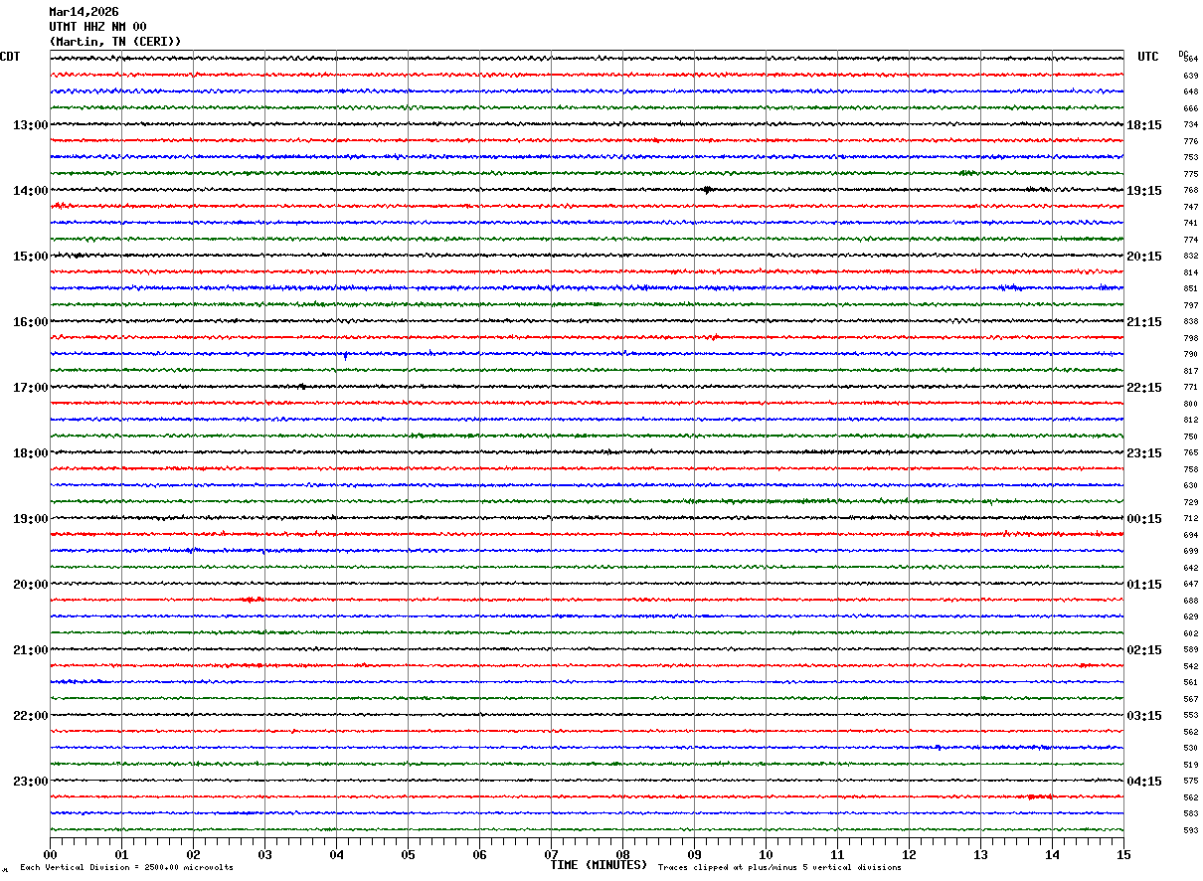1203x881 pixels.
Task: Click the DC offset value "583"
Action: (1190, 814)
